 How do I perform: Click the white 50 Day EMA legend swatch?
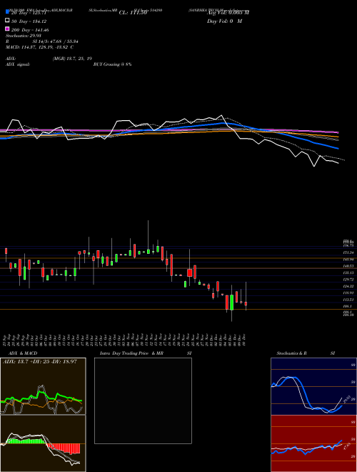7,21
